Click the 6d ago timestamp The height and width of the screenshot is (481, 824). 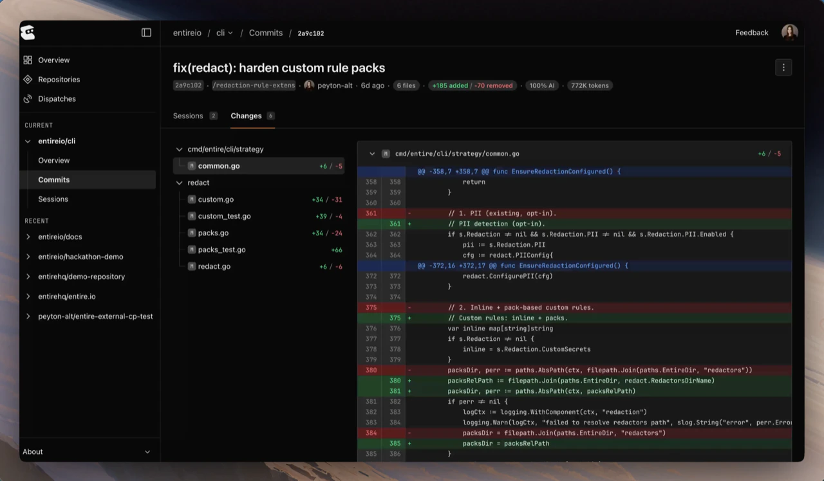tap(372, 86)
